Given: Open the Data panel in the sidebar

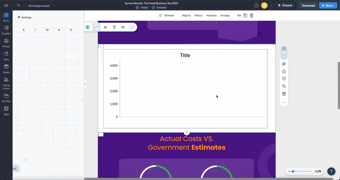Looking at the screenshot, I should pos(6,55).
